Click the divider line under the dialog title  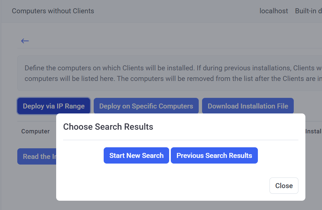pos(180,140)
